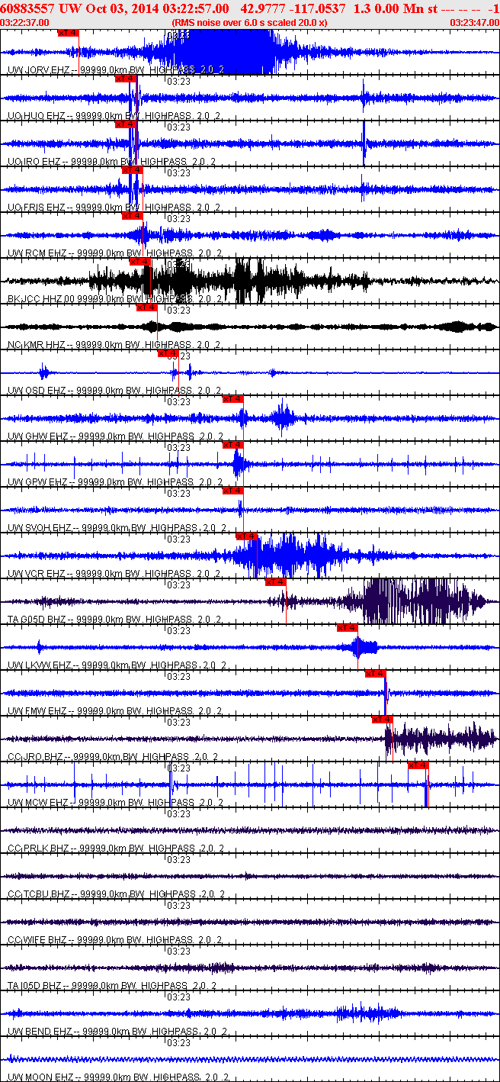Click the red pick flag on VCR trace
This screenshot has height=1082, width=500.
tap(247, 536)
